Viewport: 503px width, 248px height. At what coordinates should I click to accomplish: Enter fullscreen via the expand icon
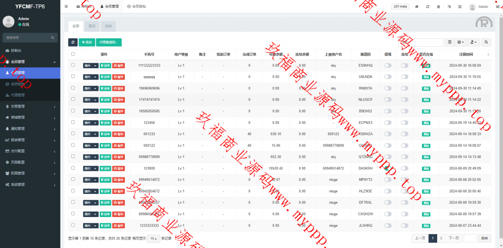pos(460,7)
